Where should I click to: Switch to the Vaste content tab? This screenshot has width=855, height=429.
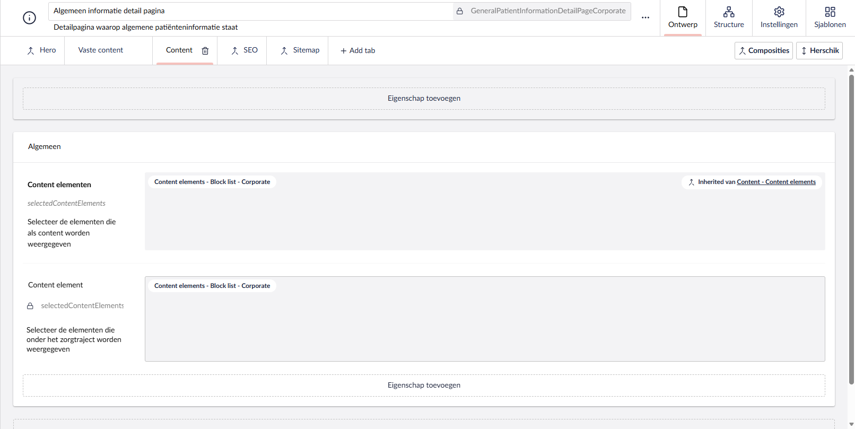click(x=101, y=50)
